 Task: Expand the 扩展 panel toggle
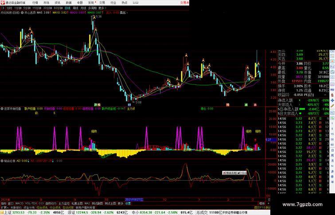4,207
